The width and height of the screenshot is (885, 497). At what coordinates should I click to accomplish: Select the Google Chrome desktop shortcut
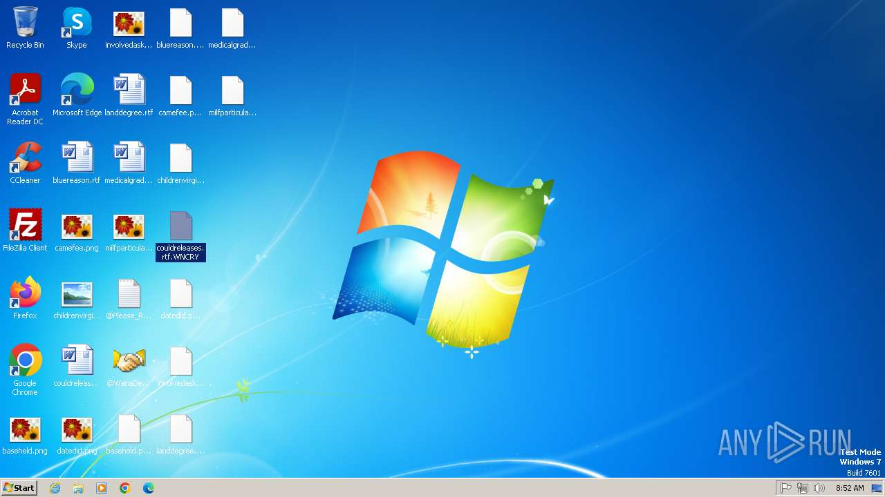click(25, 371)
